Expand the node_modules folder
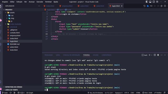168x94 pixels. point(6,24)
